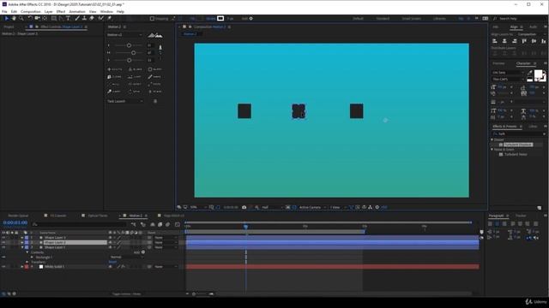Hide Shape Layer 3 using its eye toggle
The height and width of the screenshot is (308, 549).
3,238
